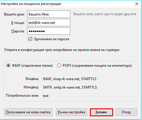The width and height of the screenshot is (142, 120).
Task: Click Получаване на нова сметка button
Action: [28, 112]
